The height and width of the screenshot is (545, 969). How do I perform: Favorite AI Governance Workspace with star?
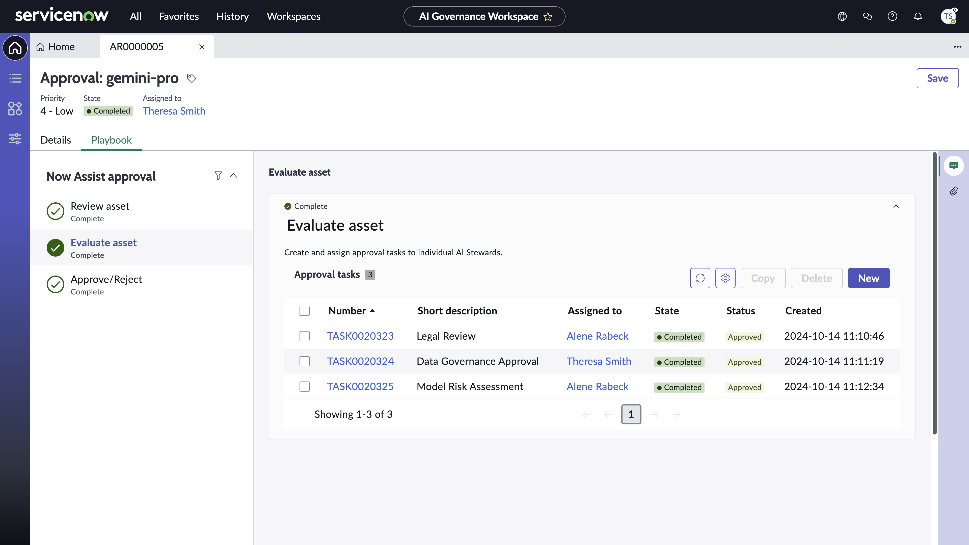pyautogui.click(x=548, y=17)
